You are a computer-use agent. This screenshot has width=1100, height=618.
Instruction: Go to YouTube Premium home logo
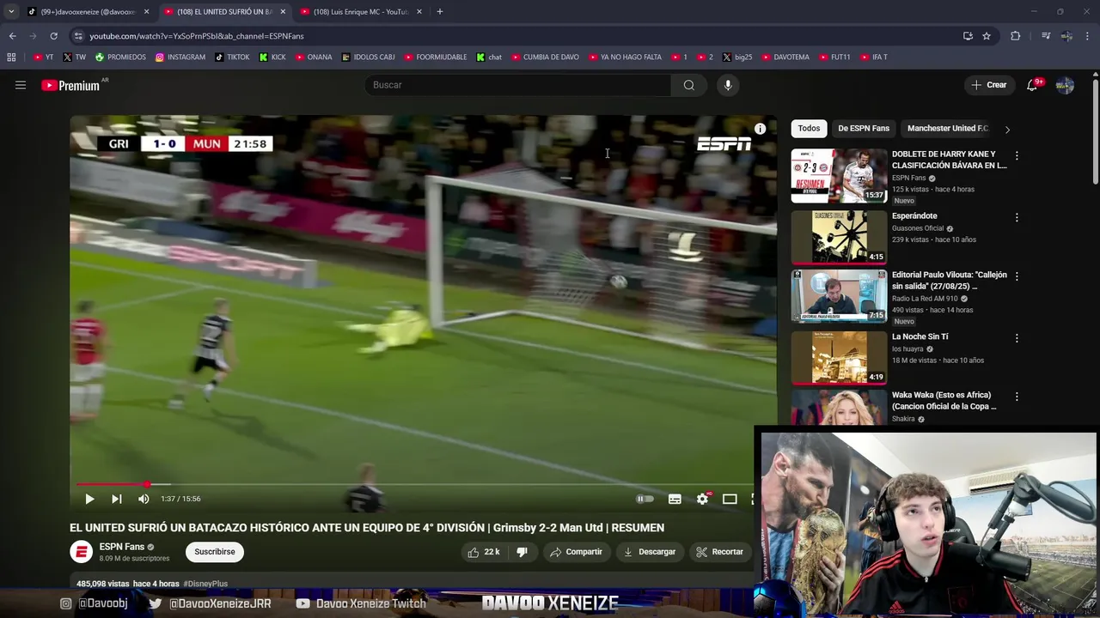[x=70, y=85]
